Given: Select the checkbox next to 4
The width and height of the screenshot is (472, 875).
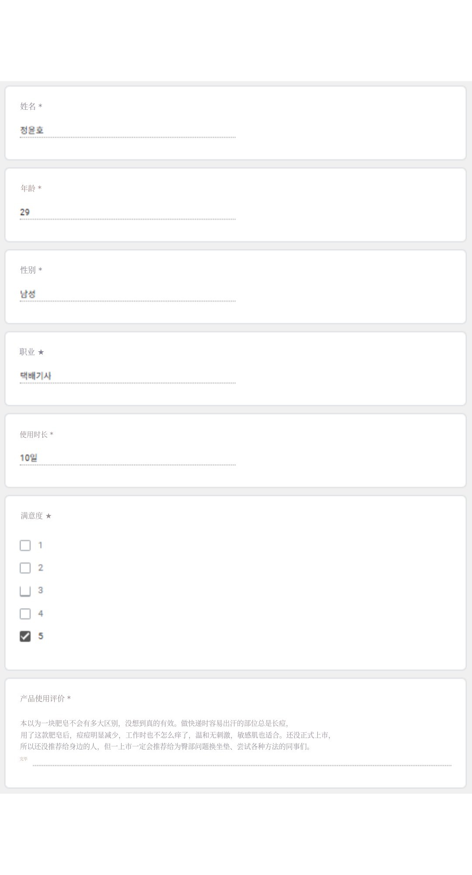Looking at the screenshot, I should 25,614.
